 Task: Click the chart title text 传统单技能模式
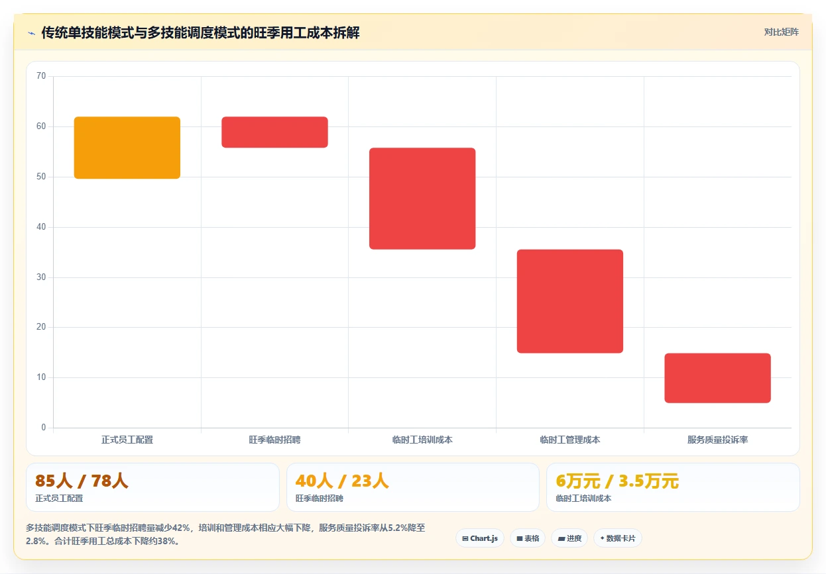88,33
